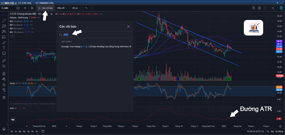Screen dimensions: 285x135
Task: Switch to the VNINDEX (1D) tab
Action: (45, 3)
